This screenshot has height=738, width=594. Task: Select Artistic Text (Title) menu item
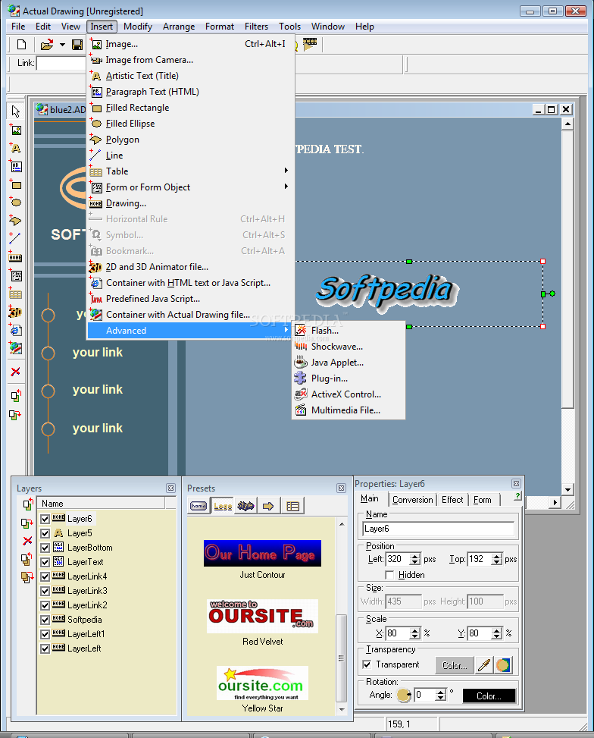[191, 76]
